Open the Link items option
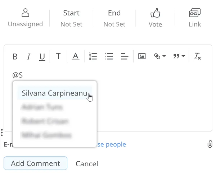This screenshot has height=185, width=216. pos(195,18)
